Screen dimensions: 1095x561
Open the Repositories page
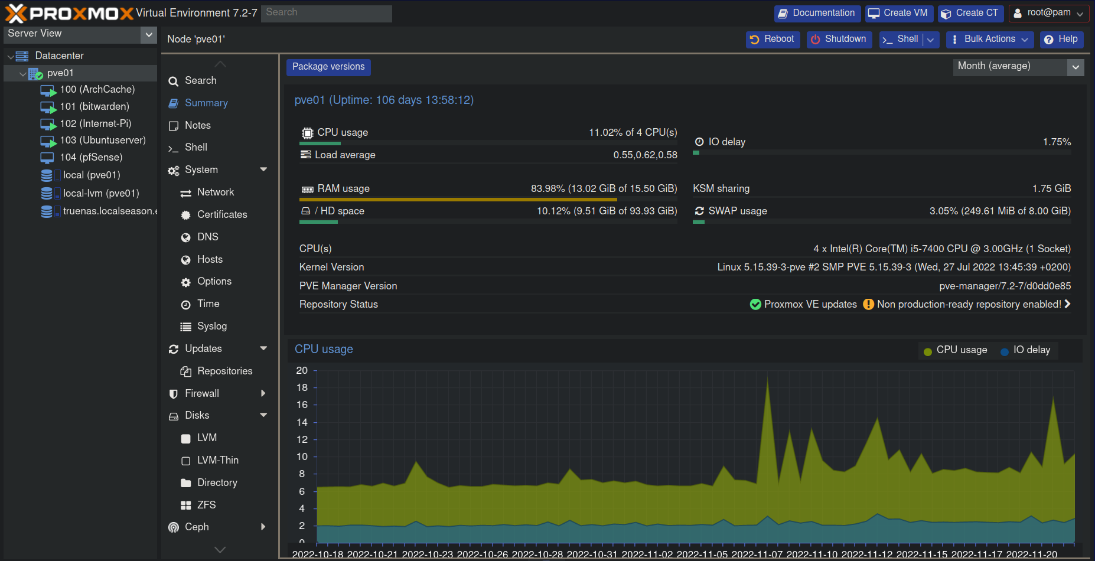pyautogui.click(x=225, y=371)
